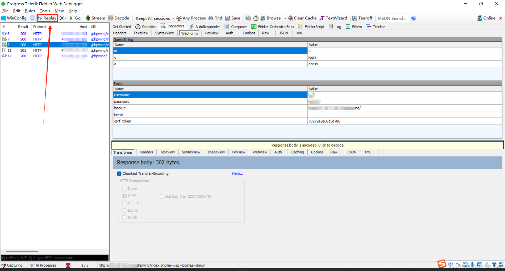Select session 12 in the list
505x271 pixels.
point(54,56)
